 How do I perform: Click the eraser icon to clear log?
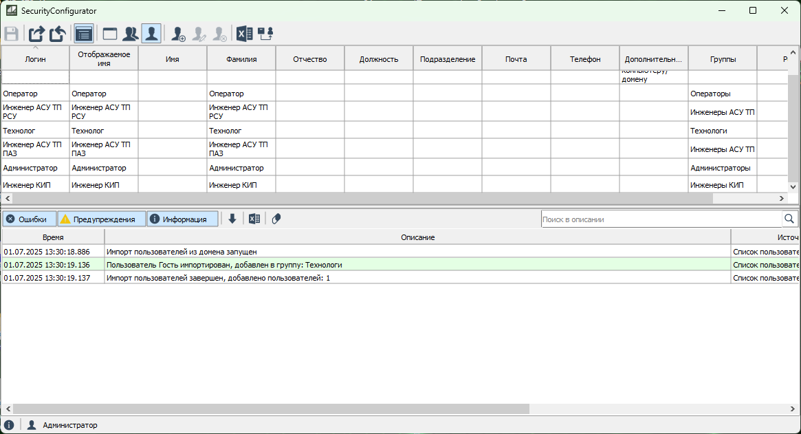276,219
